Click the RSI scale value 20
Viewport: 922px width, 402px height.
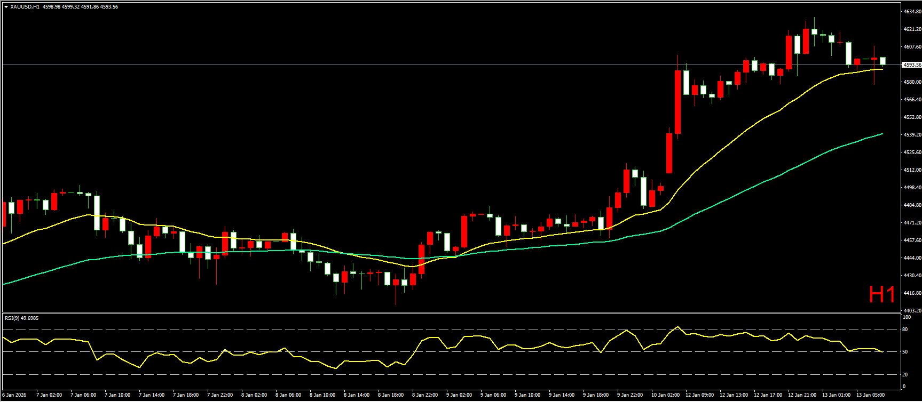905,374
